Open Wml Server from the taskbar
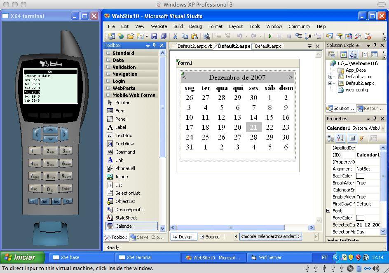 pyautogui.click(x=279, y=257)
